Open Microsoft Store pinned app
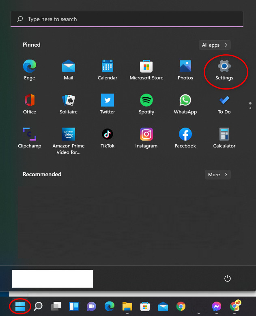 (x=146, y=70)
